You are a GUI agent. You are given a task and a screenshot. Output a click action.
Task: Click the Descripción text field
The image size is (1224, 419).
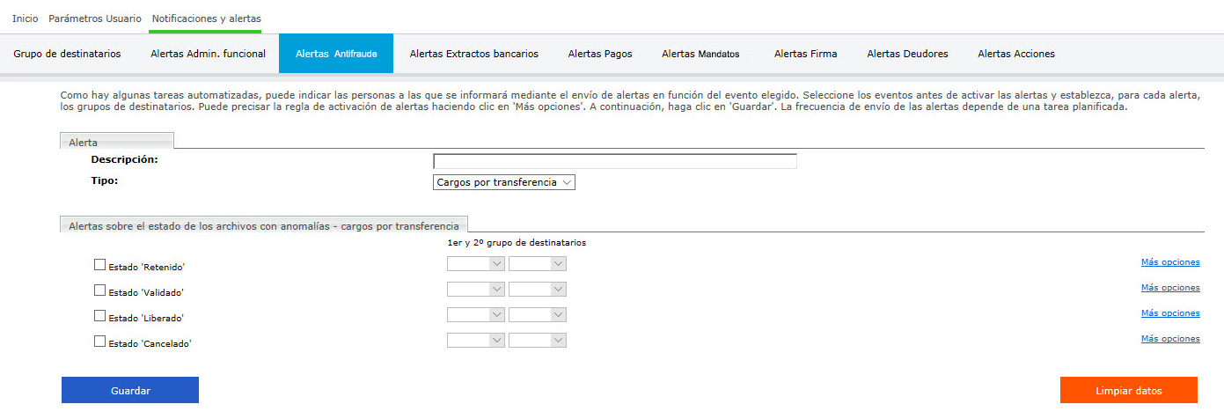pyautogui.click(x=614, y=161)
